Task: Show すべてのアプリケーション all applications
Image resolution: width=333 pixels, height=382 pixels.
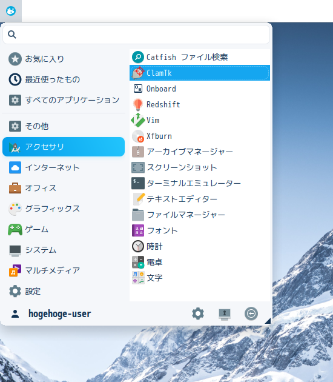Action: (64, 100)
